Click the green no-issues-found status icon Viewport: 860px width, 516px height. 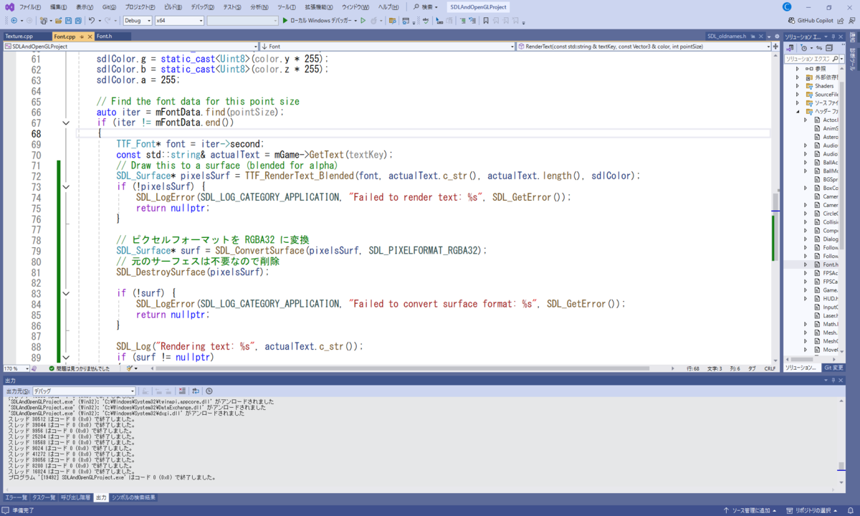point(52,368)
